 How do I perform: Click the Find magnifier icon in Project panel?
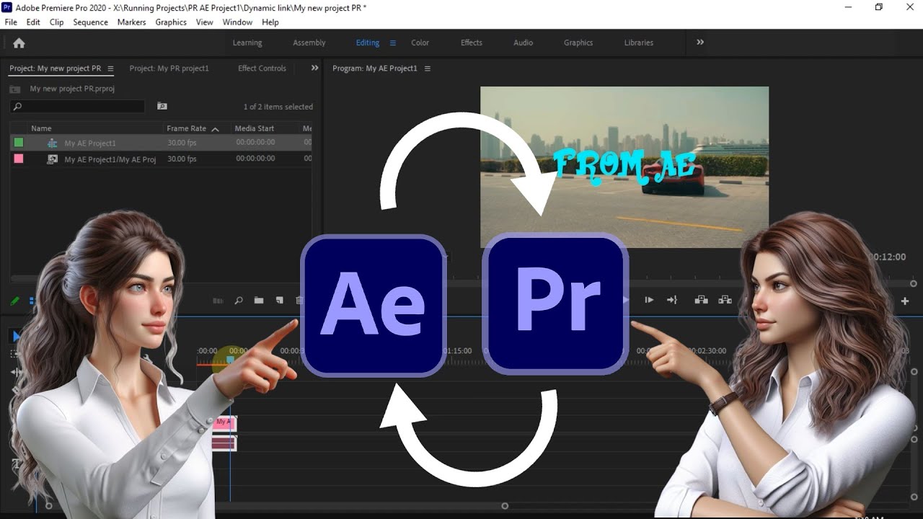tap(239, 301)
